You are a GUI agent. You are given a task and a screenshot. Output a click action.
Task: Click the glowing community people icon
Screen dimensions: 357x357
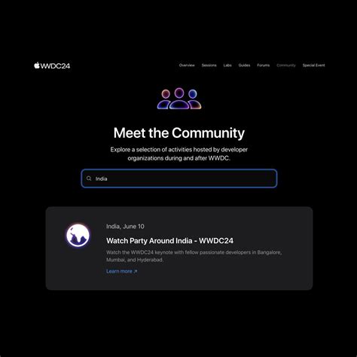tap(179, 99)
